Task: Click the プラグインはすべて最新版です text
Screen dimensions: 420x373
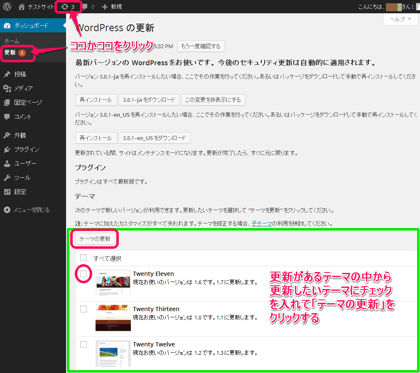Action: [111, 182]
